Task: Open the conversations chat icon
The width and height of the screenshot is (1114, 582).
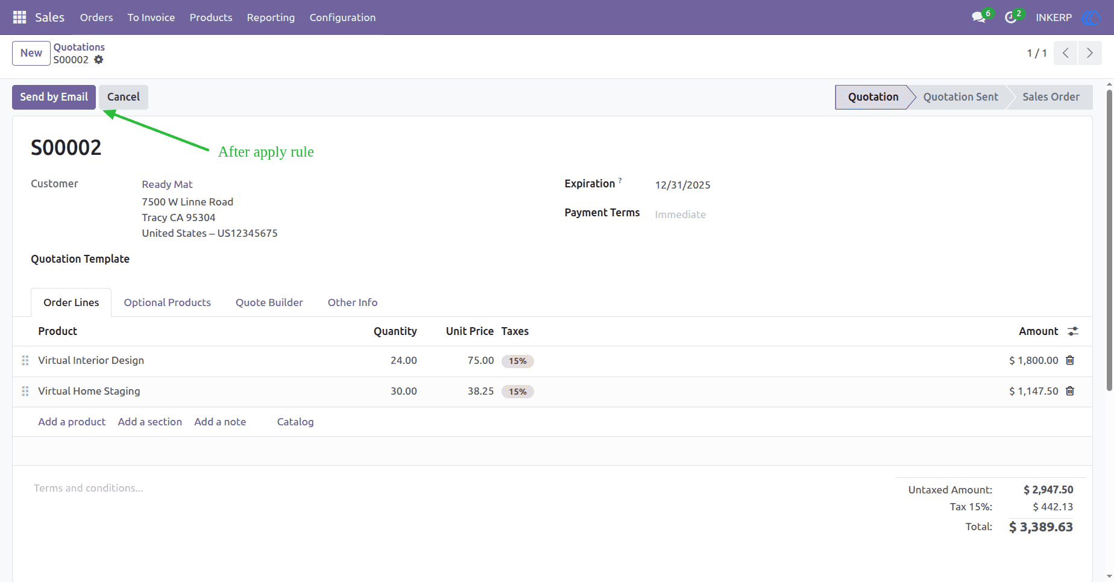Action: click(x=978, y=17)
